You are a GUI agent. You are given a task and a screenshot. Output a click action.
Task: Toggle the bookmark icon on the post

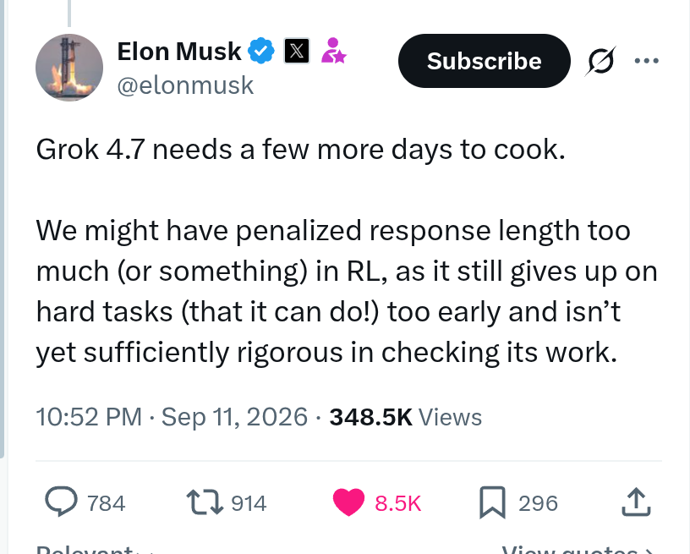click(492, 502)
